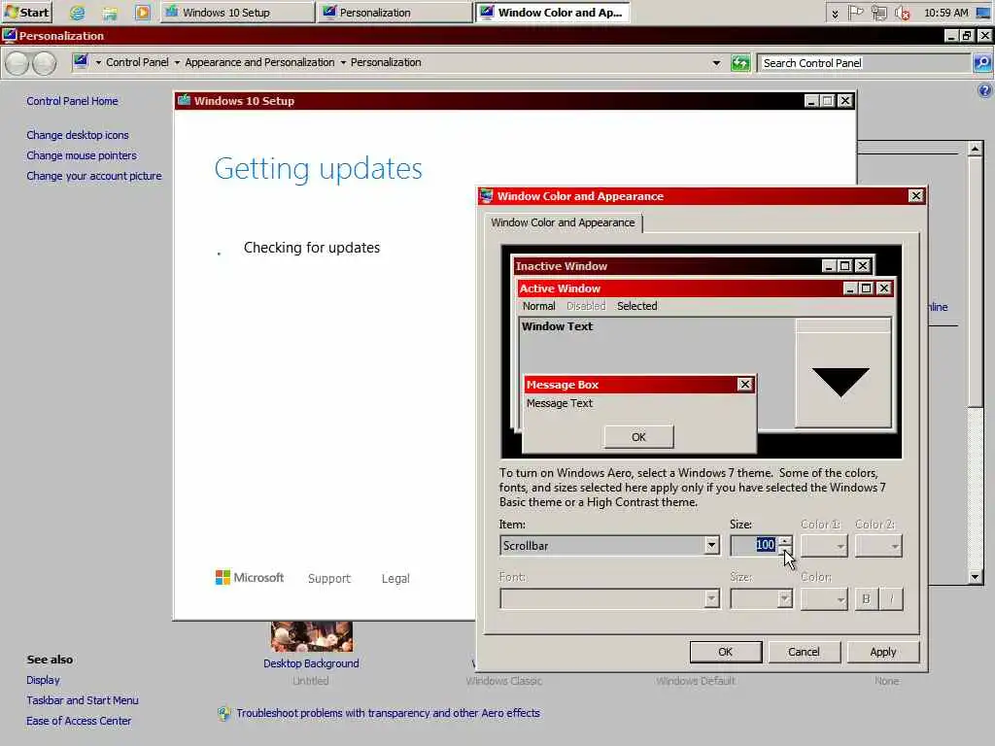Click Support link in Windows 10 Setup

pos(328,579)
